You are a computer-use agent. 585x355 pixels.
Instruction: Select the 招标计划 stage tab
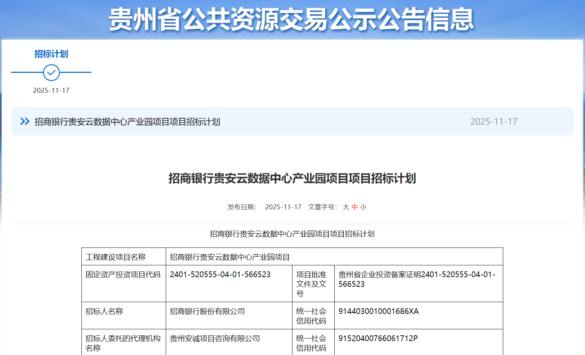pyautogui.click(x=51, y=54)
